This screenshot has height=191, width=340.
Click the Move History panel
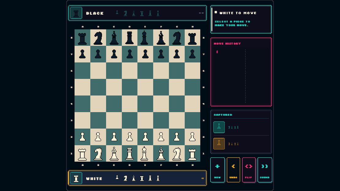coord(241,72)
